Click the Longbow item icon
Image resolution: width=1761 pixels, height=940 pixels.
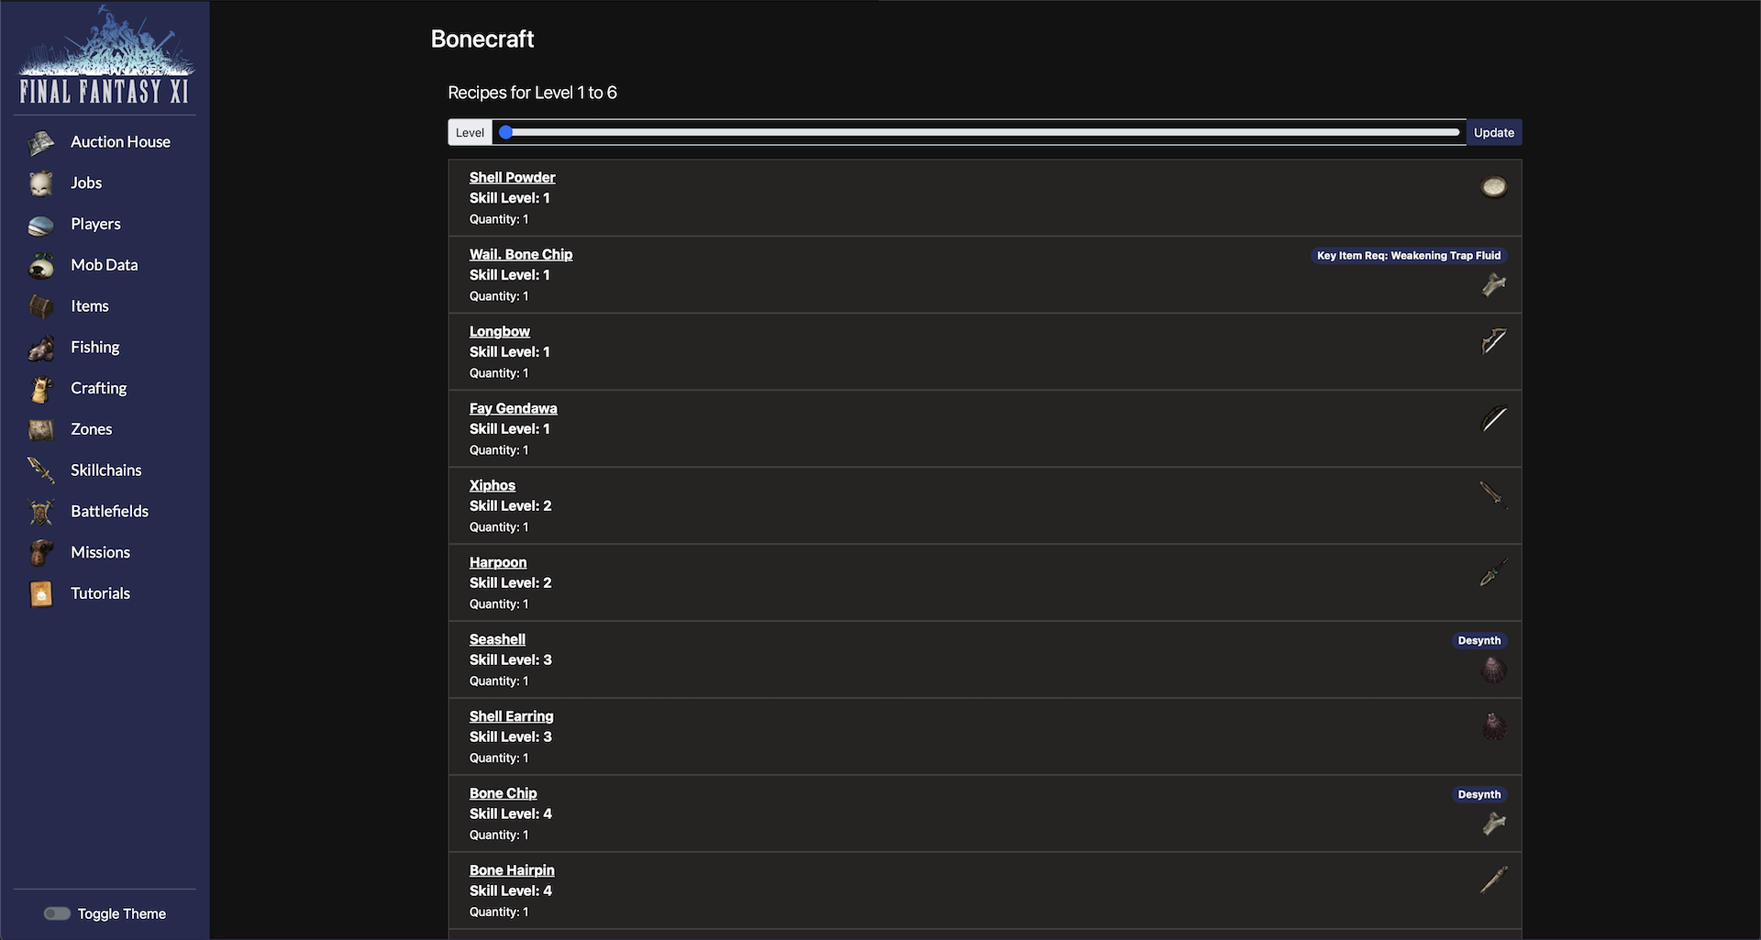tap(1493, 341)
